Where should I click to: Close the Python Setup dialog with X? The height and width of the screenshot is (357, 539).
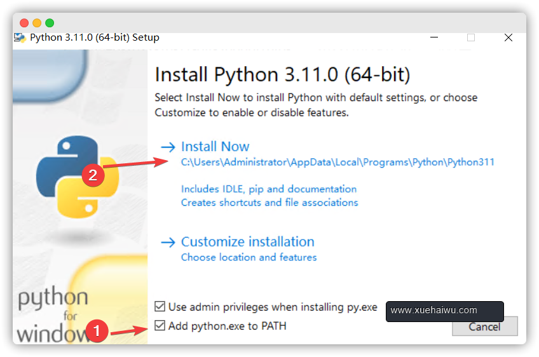click(x=508, y=37)
